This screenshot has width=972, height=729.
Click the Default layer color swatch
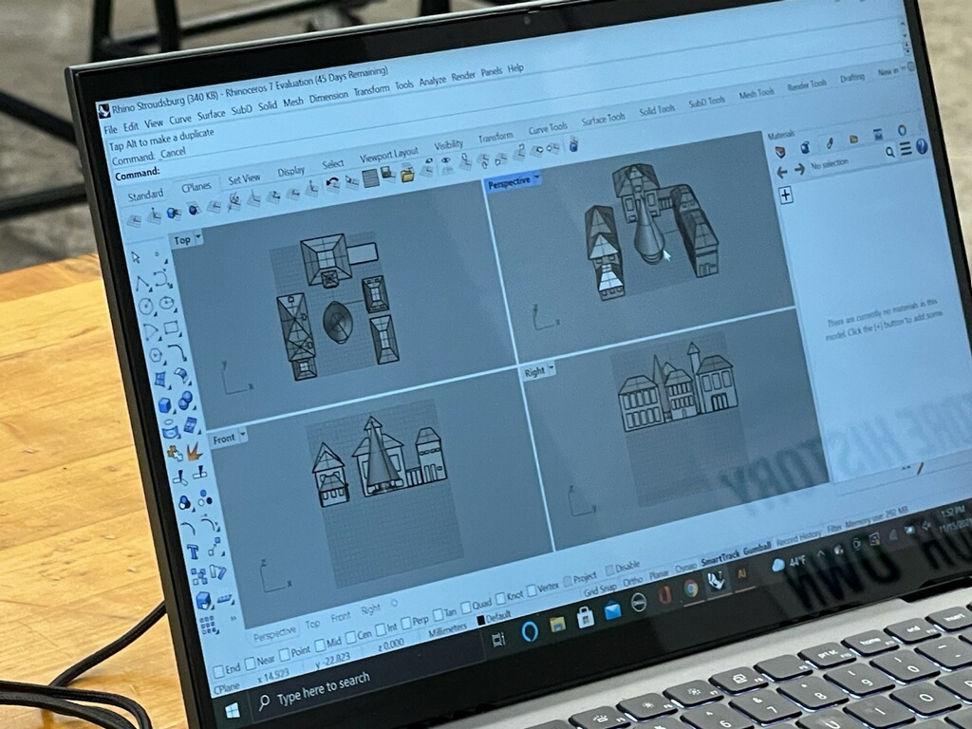(480, 618)
